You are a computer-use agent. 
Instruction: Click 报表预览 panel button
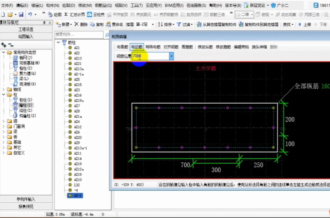[26, 207]
